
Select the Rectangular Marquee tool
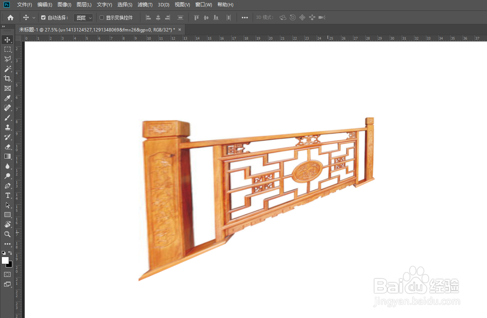pos(7,49)
